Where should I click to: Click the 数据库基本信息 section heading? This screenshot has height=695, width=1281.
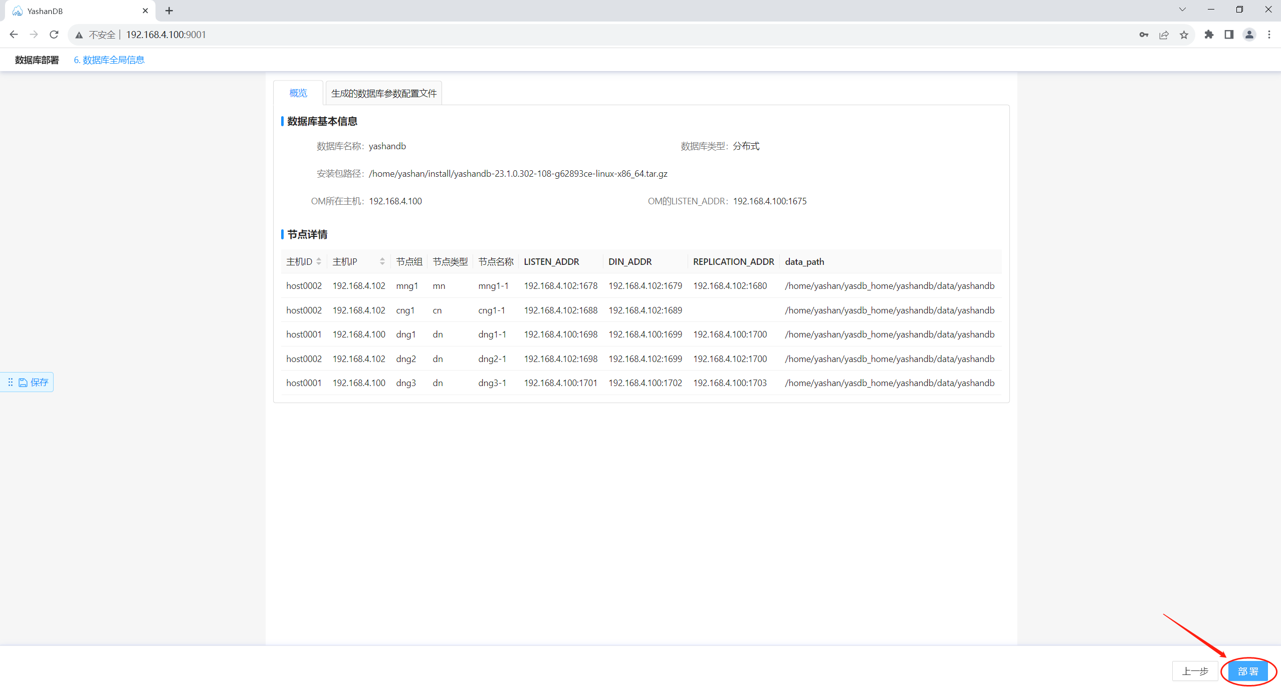click(322, 121)
